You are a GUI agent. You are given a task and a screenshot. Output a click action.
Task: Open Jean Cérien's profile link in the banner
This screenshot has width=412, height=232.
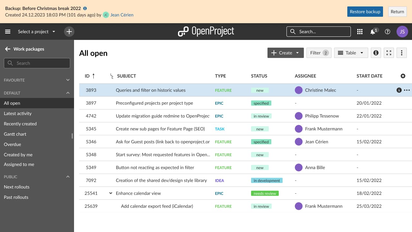coord(122,15)
